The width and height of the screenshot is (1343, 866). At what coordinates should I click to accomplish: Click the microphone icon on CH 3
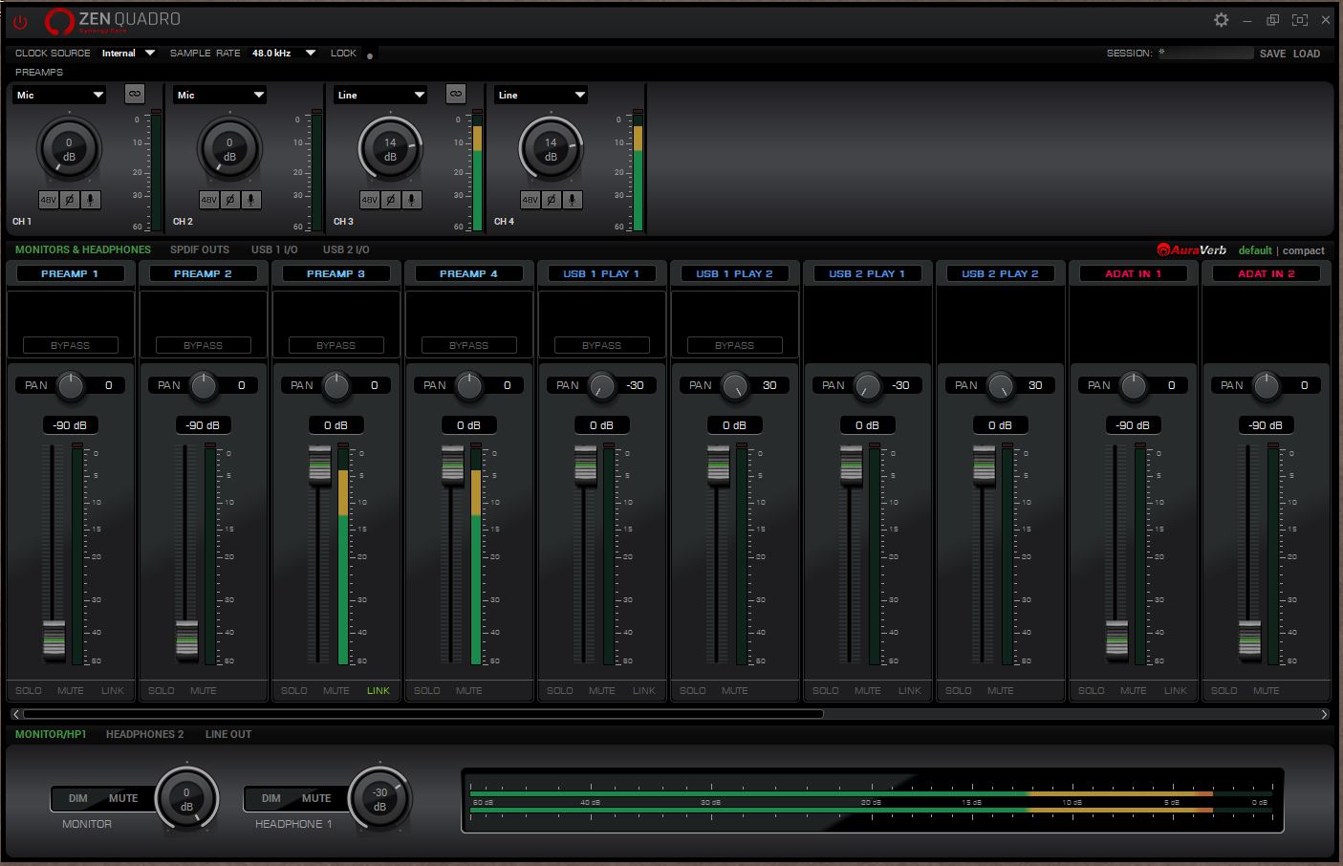click(x=412, y=200)
